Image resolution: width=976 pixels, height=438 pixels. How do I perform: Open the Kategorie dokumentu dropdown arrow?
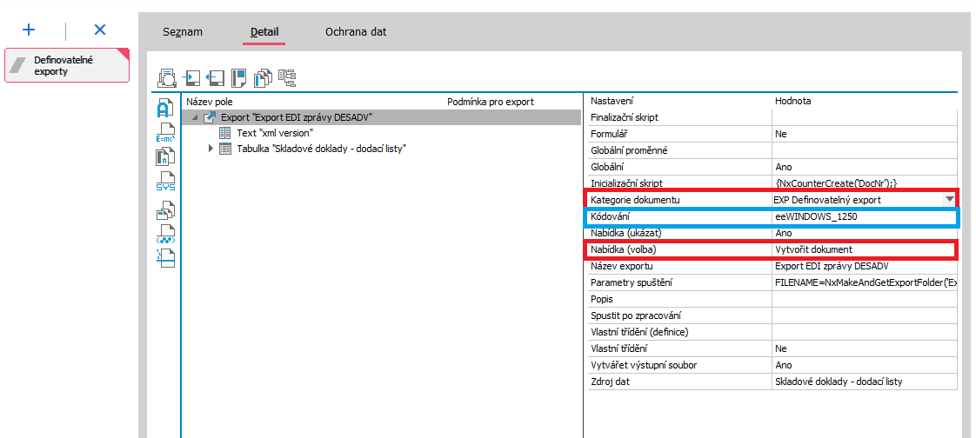pyautogui.click(x=949, y=200)
